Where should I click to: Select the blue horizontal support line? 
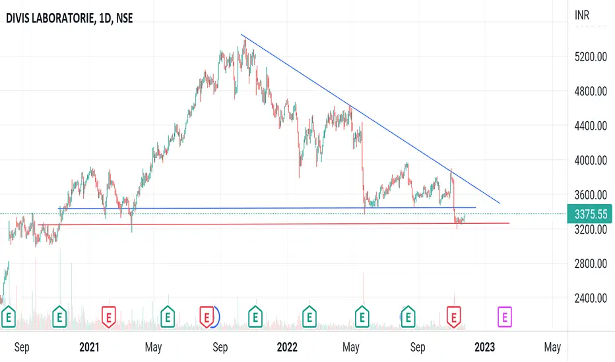[x=267, y=208]
